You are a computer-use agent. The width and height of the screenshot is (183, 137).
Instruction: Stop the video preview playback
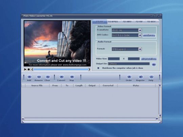pos(28,70)
